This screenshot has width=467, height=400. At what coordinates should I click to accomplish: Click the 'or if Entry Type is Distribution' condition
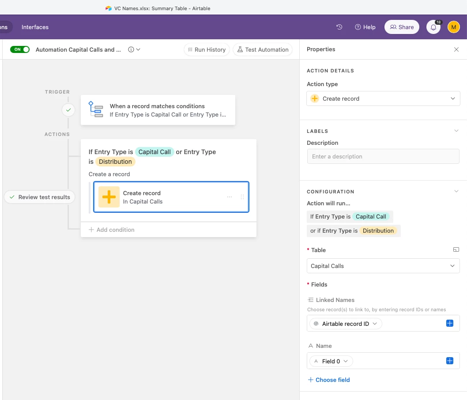(x=354, y=230)
